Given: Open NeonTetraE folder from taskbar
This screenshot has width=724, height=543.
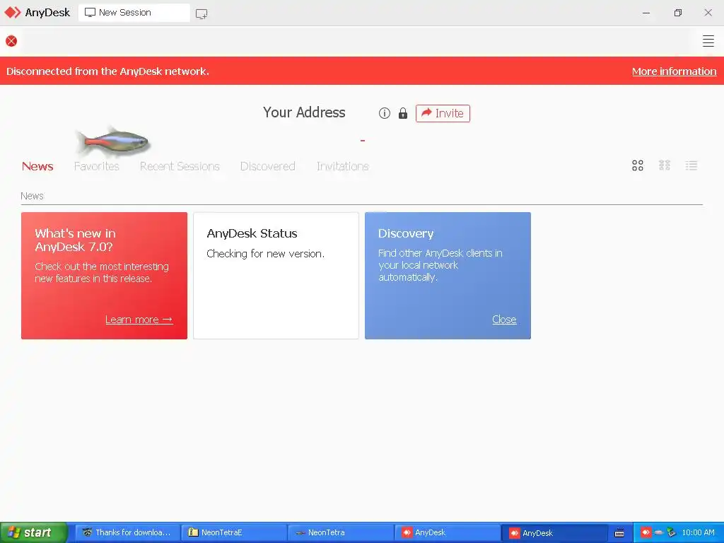Looking at the screenshot, I should point(234,532).
